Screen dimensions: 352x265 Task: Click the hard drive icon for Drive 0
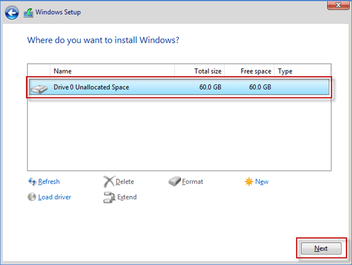38,88
